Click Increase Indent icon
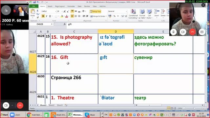The width and height of the screenshot is (210, 118). (87, 16)
